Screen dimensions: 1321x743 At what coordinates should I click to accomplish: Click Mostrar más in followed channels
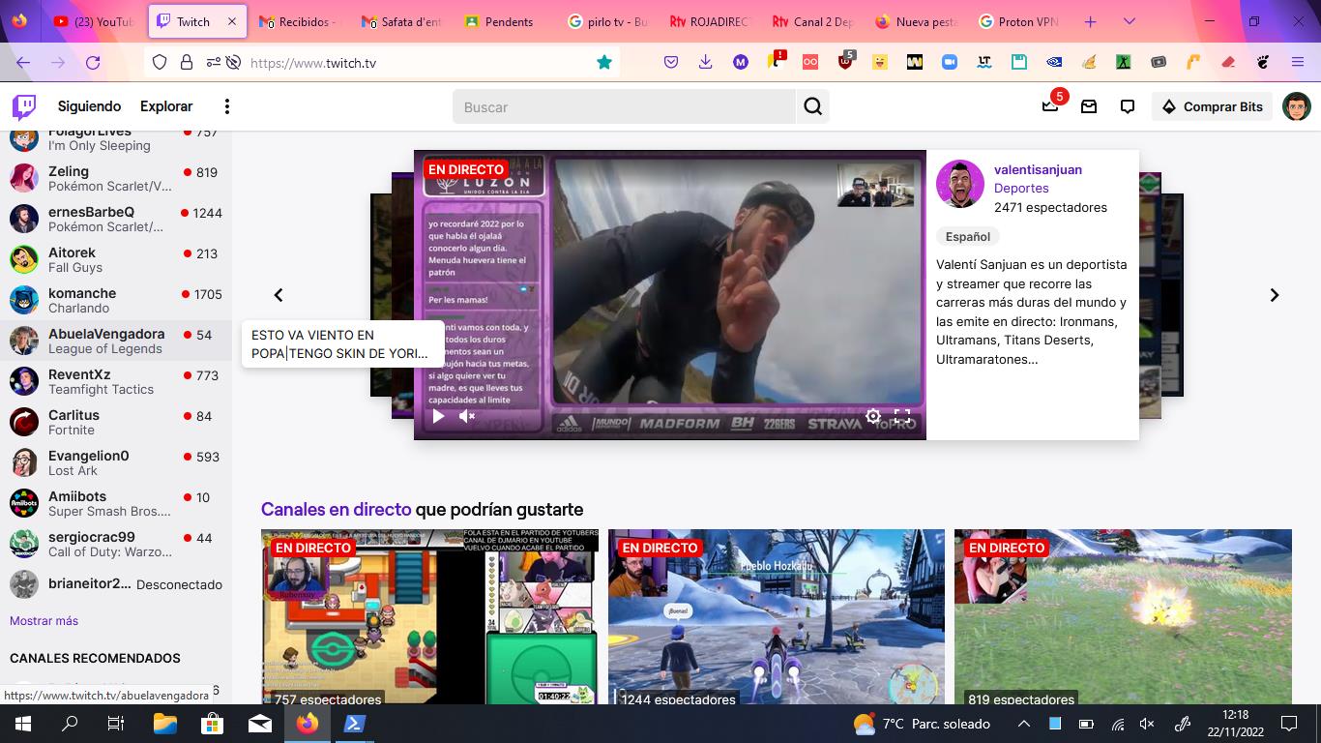(x=44, y=621)
